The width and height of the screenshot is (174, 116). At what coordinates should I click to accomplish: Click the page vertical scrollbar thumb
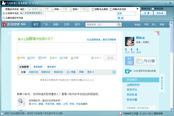click(171, 38)
